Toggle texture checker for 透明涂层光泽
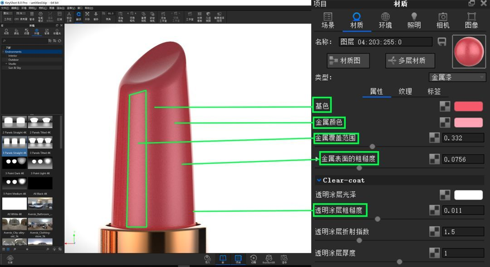The image size is (490, 267). (445, 195)
